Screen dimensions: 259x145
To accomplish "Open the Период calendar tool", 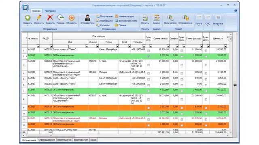I will click(x=60, y=18).
